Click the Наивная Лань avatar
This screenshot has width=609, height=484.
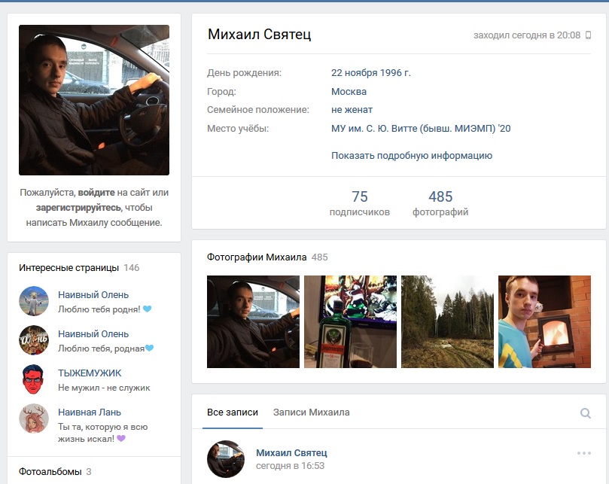pos(34,419)
